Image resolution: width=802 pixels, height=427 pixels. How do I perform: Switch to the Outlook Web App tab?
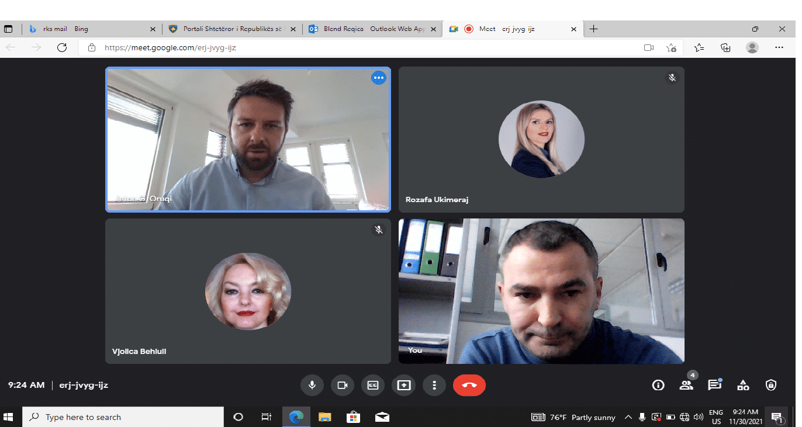pyautogui.click(x=368, y=29)
